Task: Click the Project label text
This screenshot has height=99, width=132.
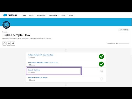Action: pyautogui.click(x=5, y=32)
